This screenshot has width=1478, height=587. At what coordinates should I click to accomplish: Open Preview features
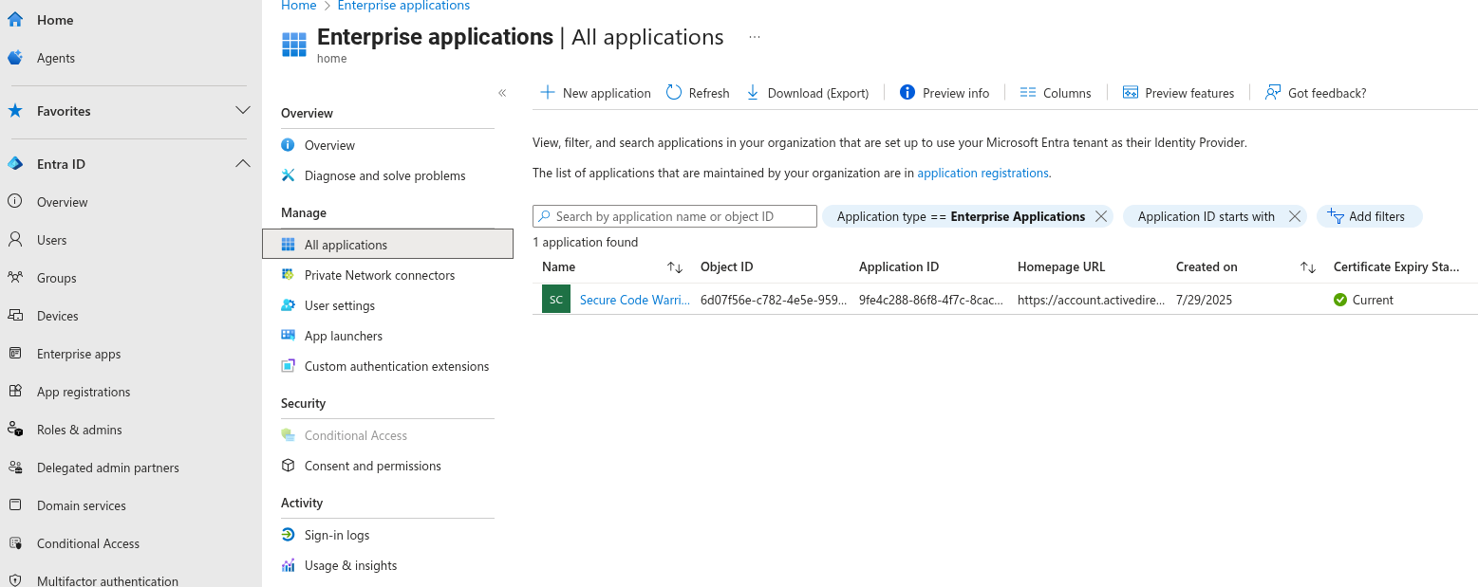[x=1178, y=93]
